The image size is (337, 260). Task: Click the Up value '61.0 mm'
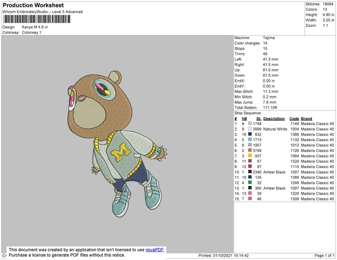(x=271, y=70)
